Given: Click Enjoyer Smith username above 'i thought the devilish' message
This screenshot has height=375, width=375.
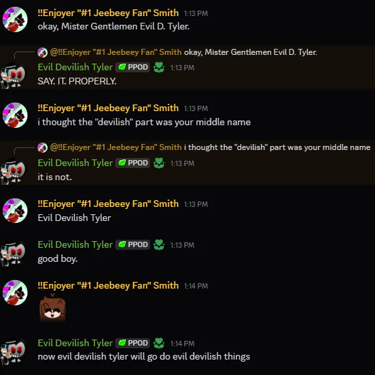Looking at the screenshot, I should (108, 108).
